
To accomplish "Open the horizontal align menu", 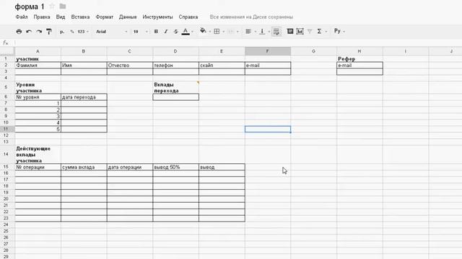I will point(248,32).
